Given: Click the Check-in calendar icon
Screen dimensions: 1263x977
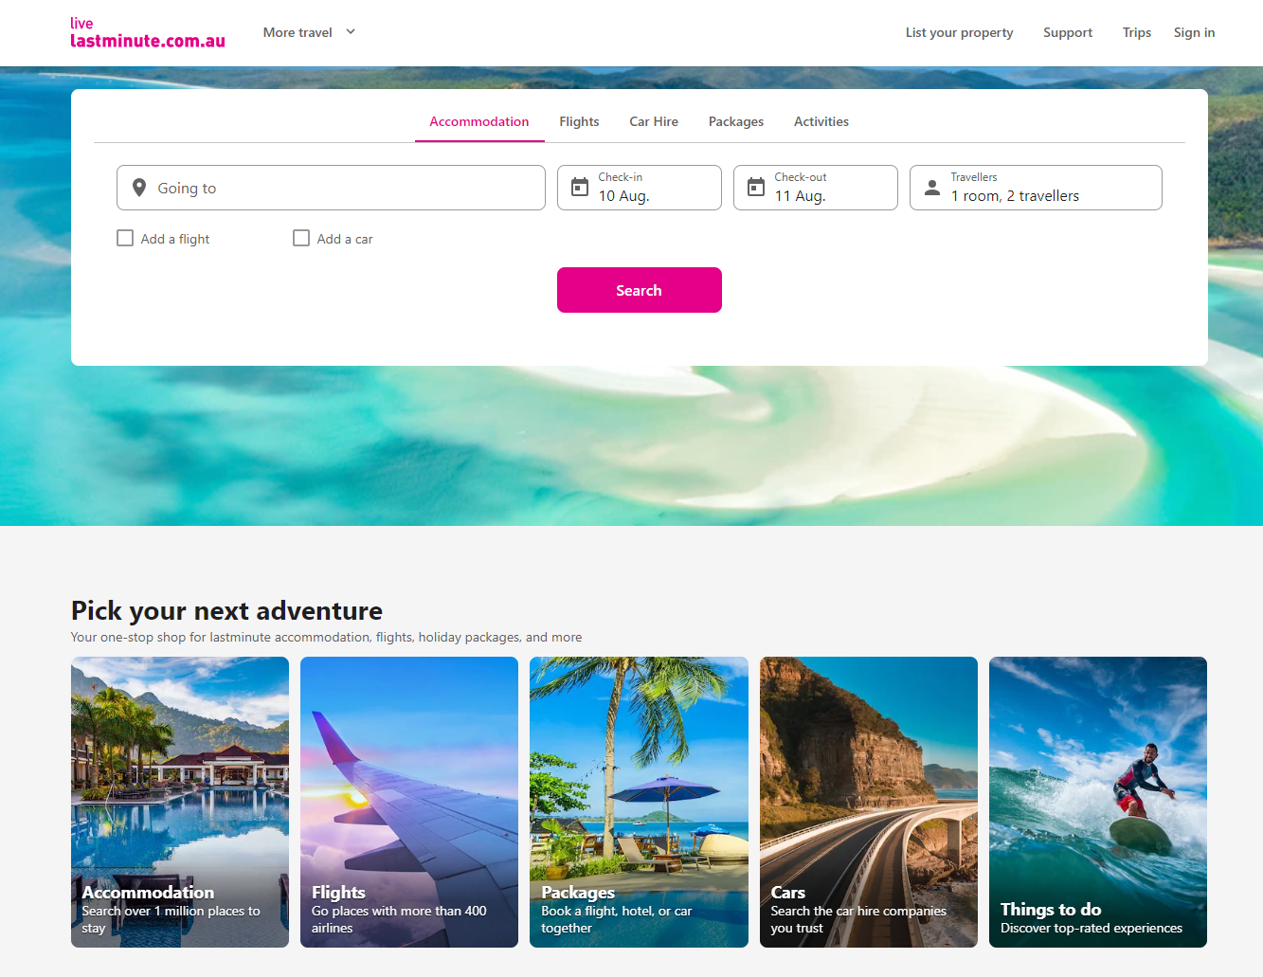Looking at the screenshot, I should (580, 188).
